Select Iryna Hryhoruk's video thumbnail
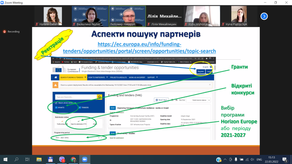Screen dimensions: 292x164 (202, 16)
